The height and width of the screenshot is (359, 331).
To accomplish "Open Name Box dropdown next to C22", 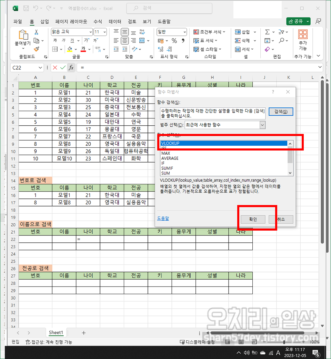I will 40,68.
